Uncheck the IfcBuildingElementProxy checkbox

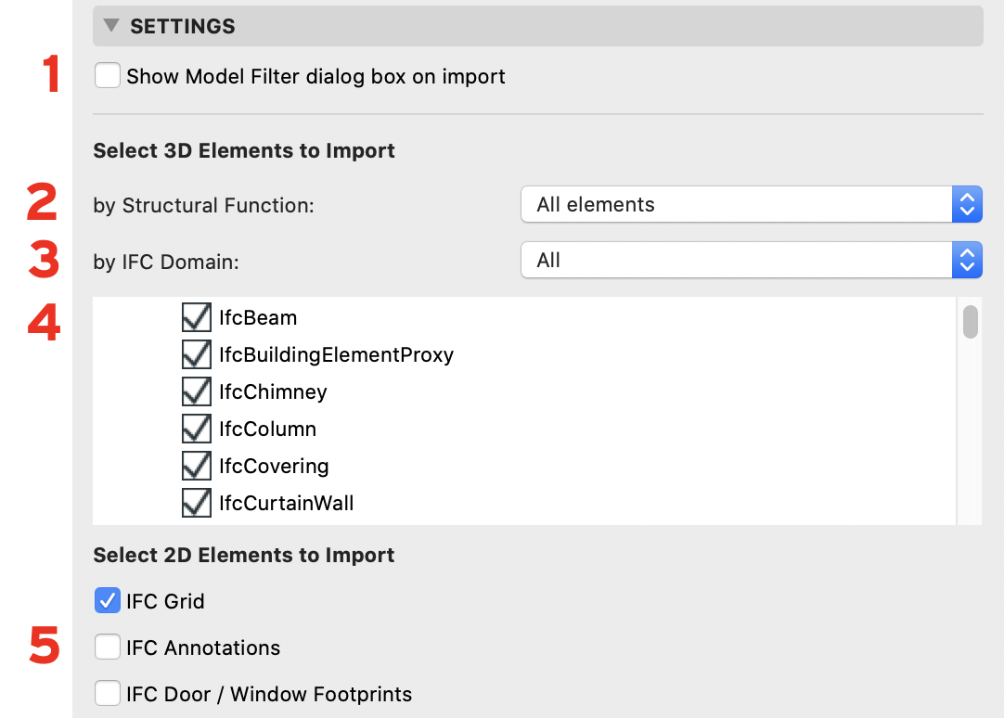click(197, 354)
